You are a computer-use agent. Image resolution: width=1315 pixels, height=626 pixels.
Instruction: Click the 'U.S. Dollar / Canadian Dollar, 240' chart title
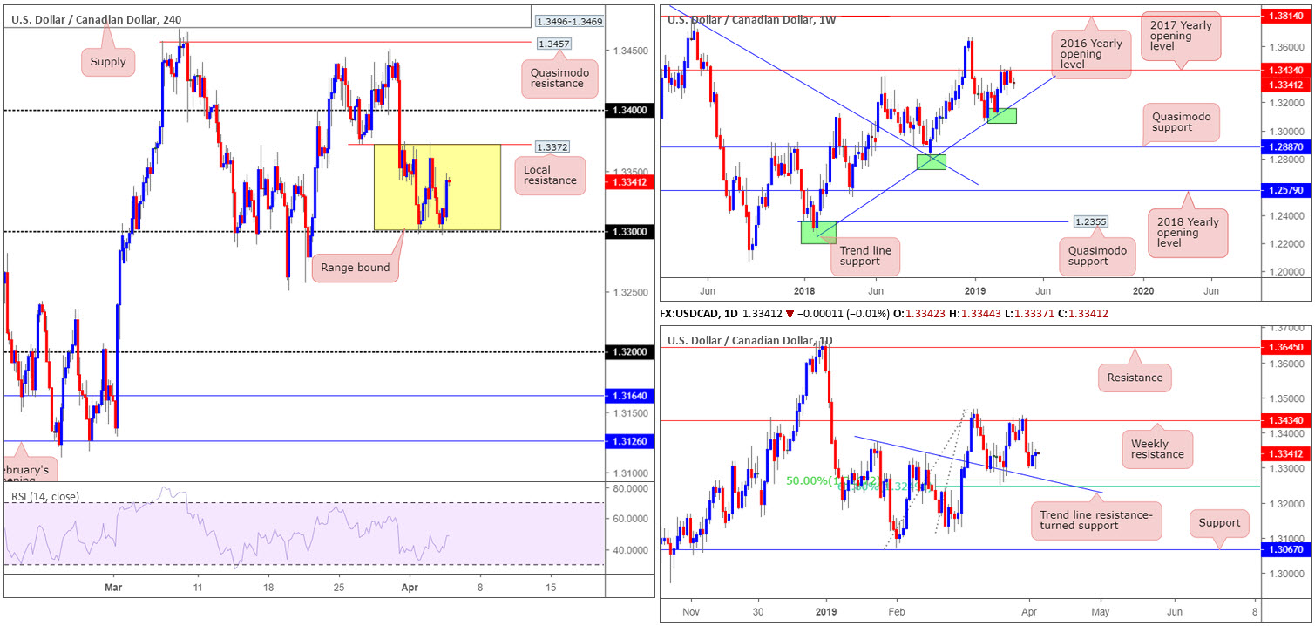(x=94, y=18)
